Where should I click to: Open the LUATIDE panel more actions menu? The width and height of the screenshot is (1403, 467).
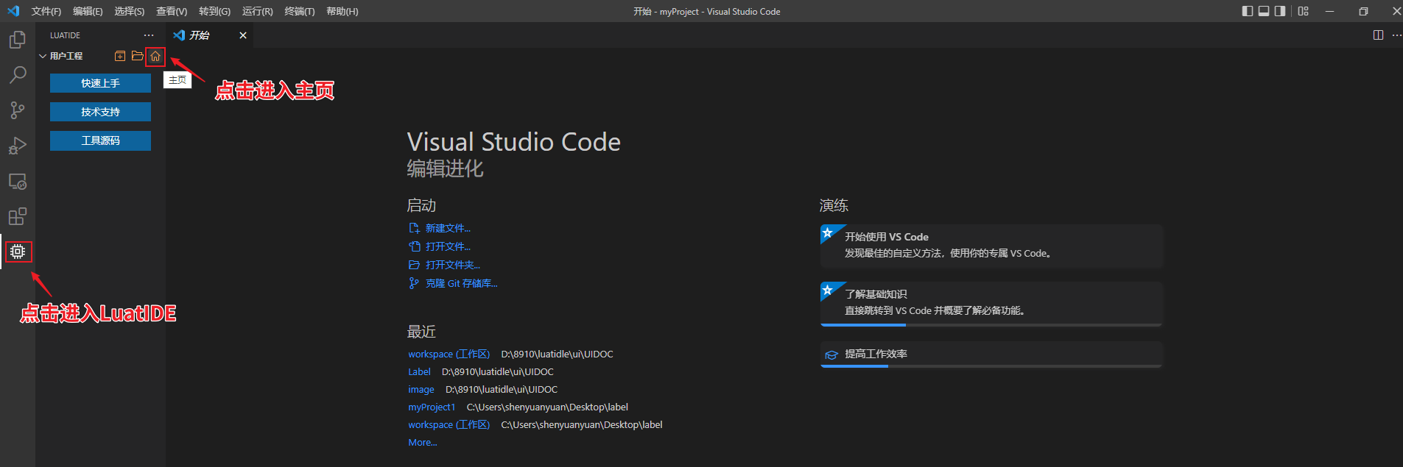click(x=149, y=35)
